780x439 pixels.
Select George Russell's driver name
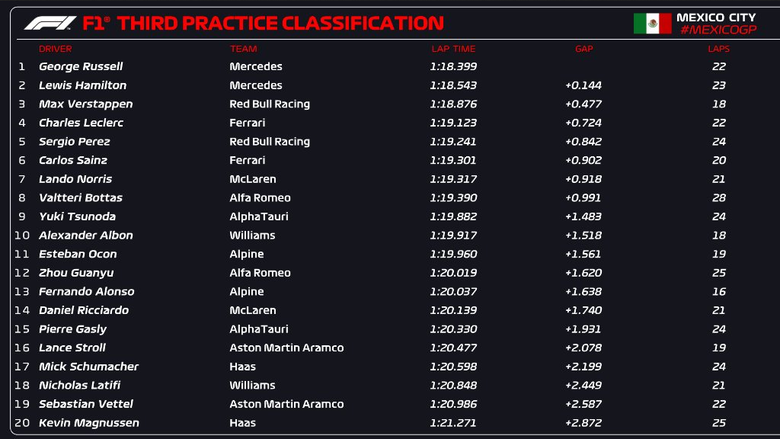pyautogui.click(x=81, y=67)
